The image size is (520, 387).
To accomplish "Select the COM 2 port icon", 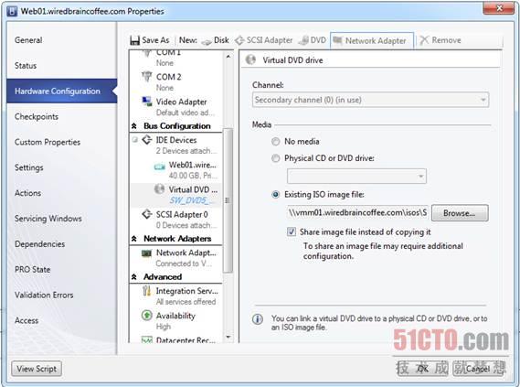I will click(146, 77).
